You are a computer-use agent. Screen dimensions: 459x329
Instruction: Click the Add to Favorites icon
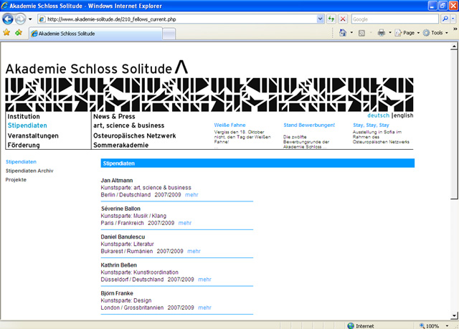click(18, 33)
